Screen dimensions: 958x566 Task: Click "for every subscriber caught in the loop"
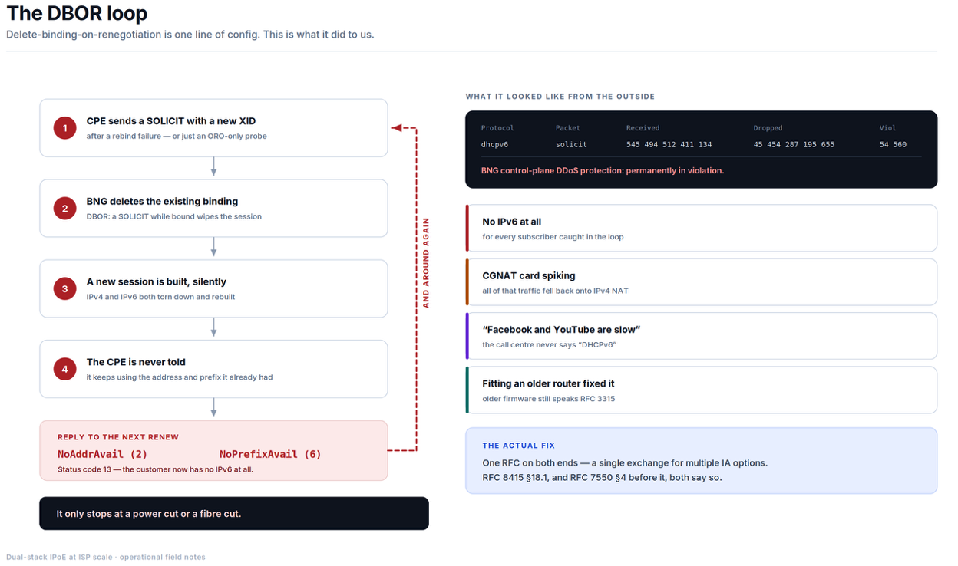click(553, 237)
